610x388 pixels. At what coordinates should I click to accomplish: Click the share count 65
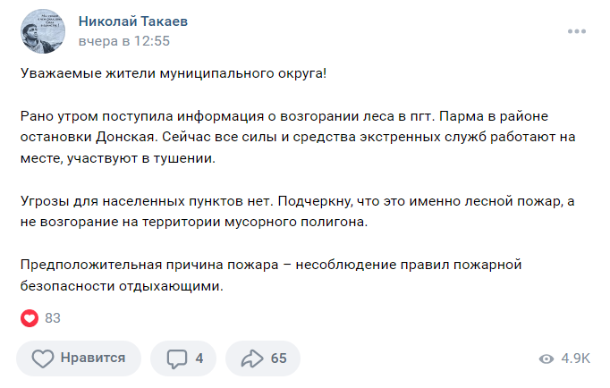tap(278, 358)
